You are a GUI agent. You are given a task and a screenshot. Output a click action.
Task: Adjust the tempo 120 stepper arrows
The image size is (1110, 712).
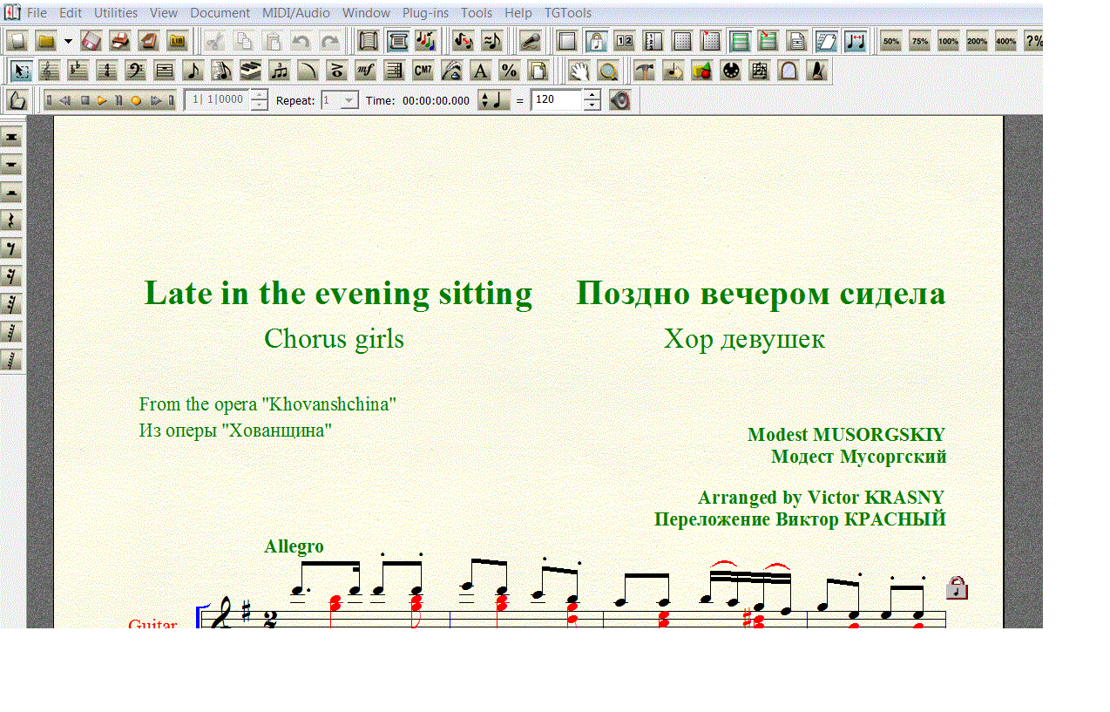[592, 100]
